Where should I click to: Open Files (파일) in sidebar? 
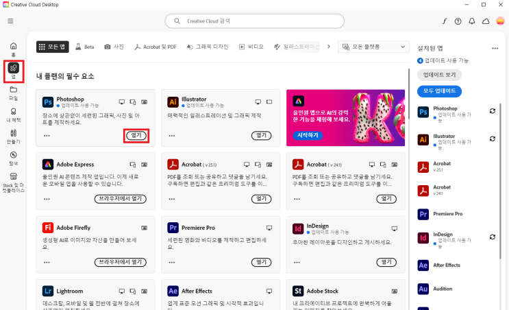coord(13,93)
